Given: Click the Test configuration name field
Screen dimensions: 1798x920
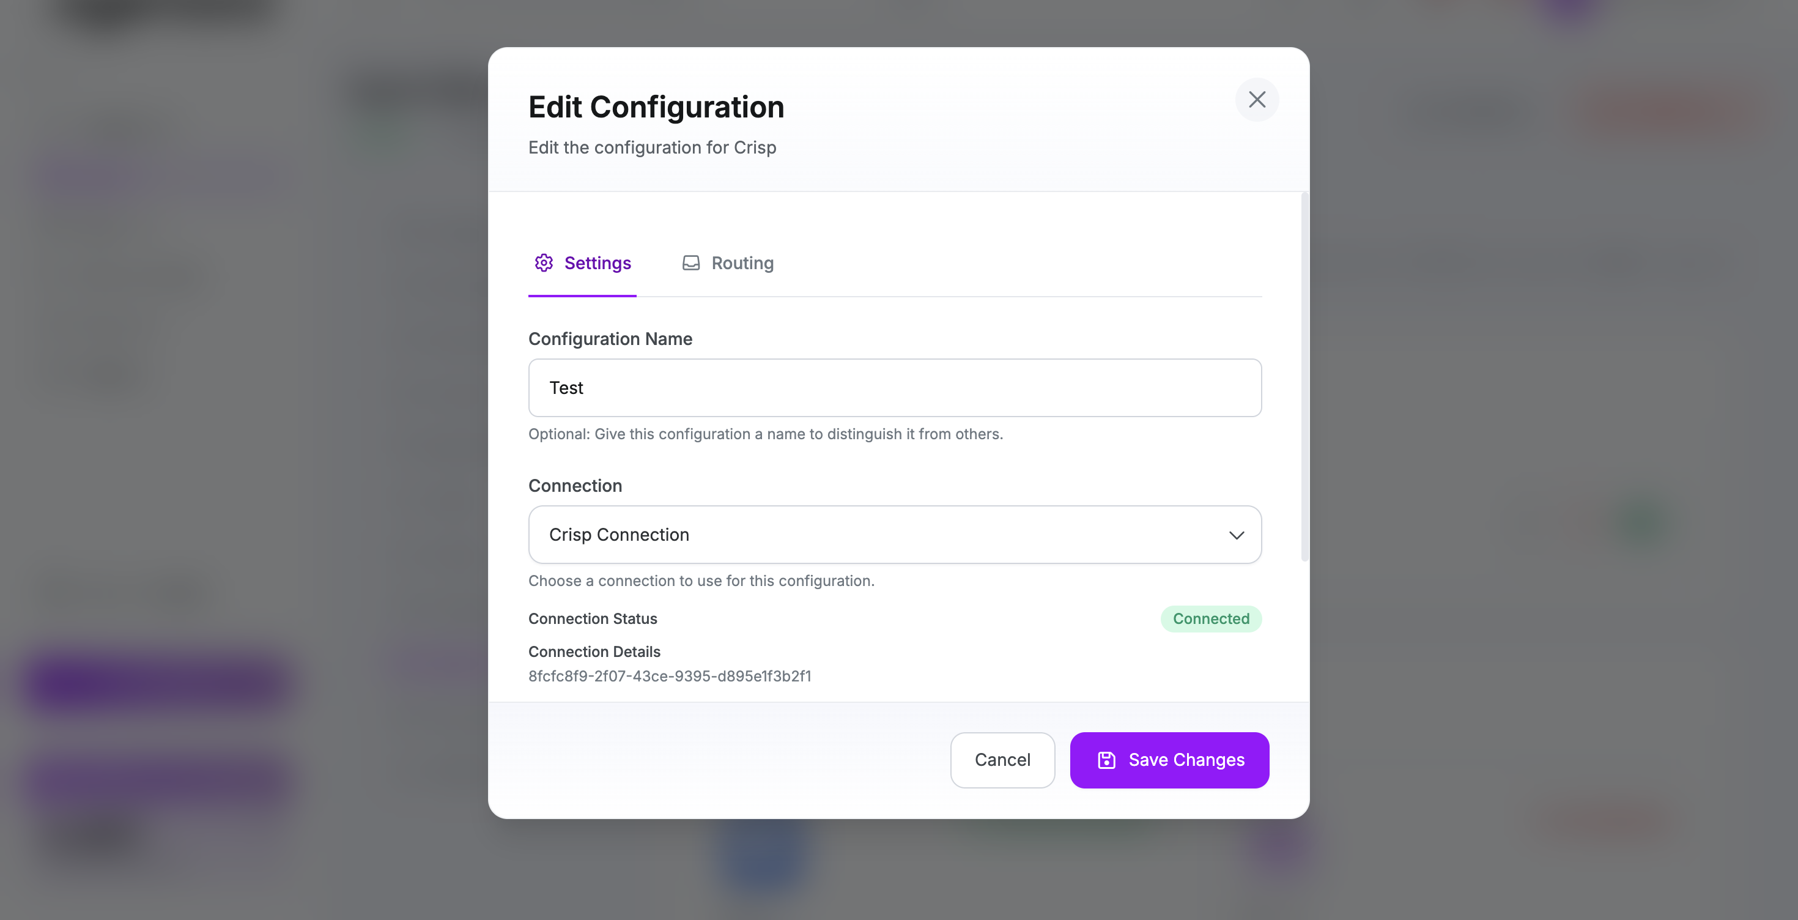Looking at the screenshot, I should coord(894,388).
